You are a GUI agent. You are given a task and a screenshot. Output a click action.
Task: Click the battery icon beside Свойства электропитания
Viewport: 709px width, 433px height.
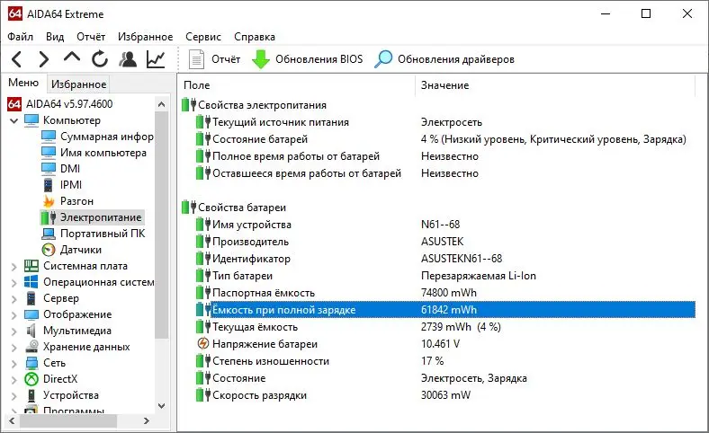tap(189, 105)
